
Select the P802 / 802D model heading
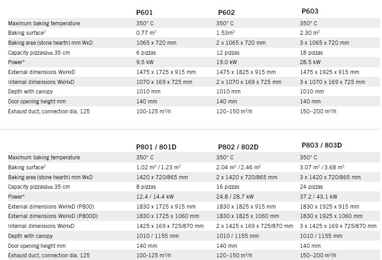coord(238,147)
